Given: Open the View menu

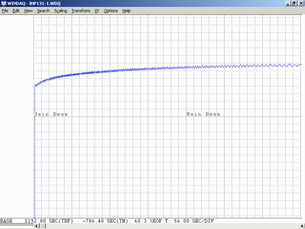Looking at the screenshot, I should point(28,11).
